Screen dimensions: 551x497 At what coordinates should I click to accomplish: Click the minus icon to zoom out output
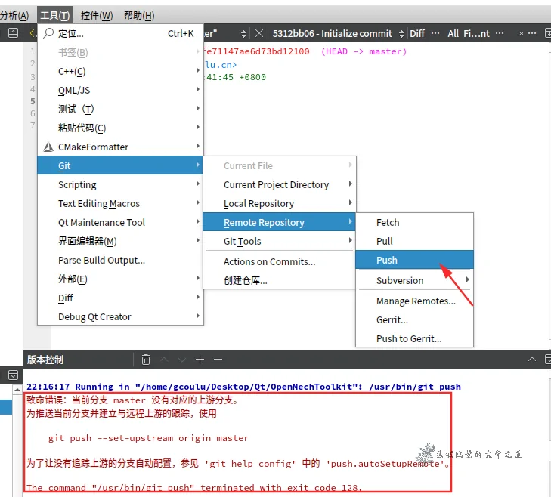(218, 360)
